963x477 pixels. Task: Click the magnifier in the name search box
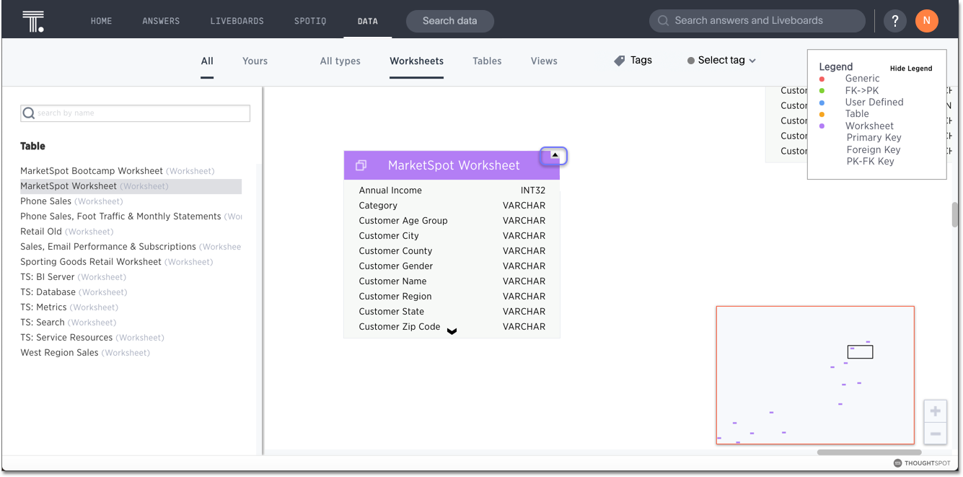point(29,113)
